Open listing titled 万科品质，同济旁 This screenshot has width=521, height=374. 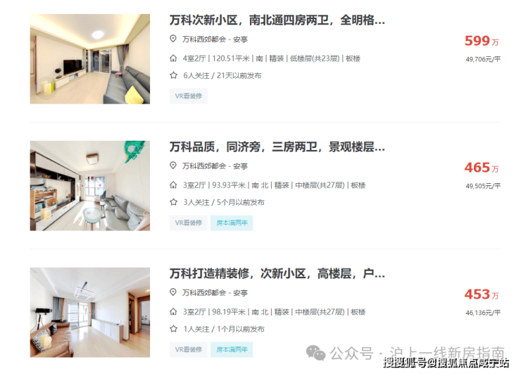click(277, 147)
